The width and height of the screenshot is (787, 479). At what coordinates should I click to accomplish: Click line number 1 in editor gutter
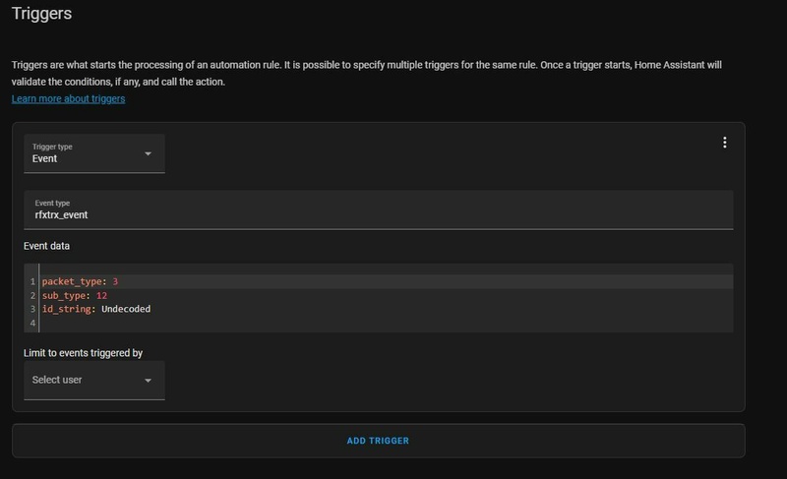coord(32,281)
